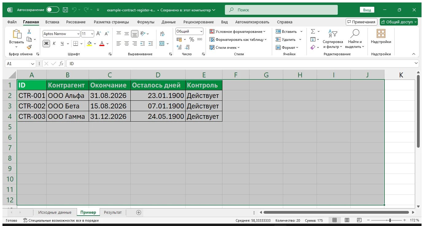Click the Align Right icon
The width and height of the screenshot is (424, 226).
pyautogui.click(x=134, y=43)
